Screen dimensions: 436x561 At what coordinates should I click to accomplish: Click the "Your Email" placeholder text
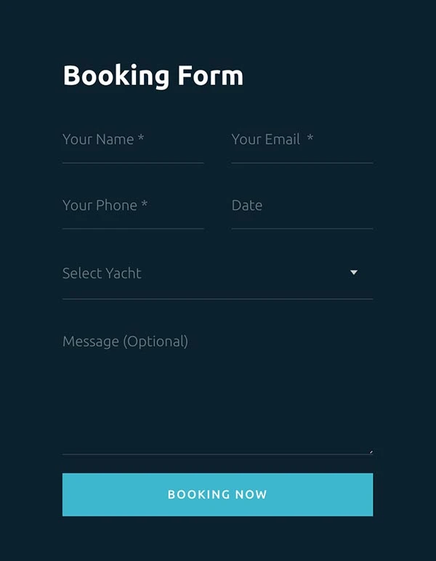tap(265, 140)
